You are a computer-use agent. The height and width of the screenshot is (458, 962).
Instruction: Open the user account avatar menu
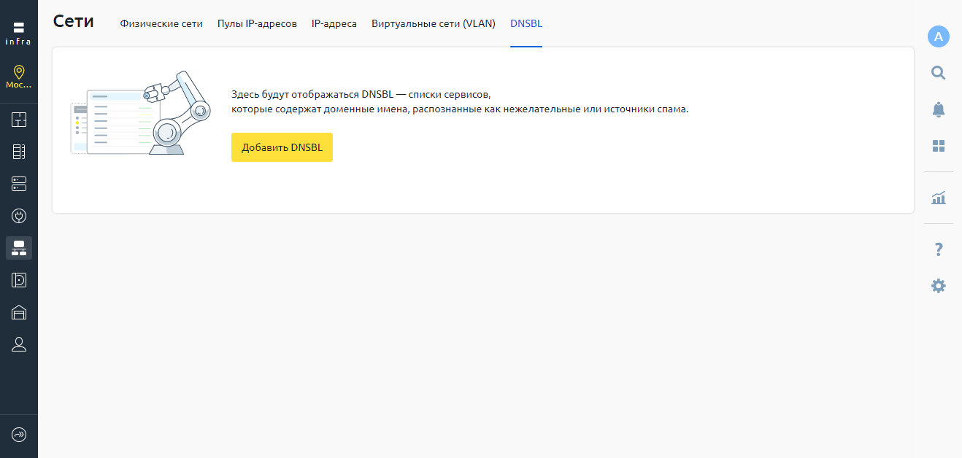[x=939, y=36]
